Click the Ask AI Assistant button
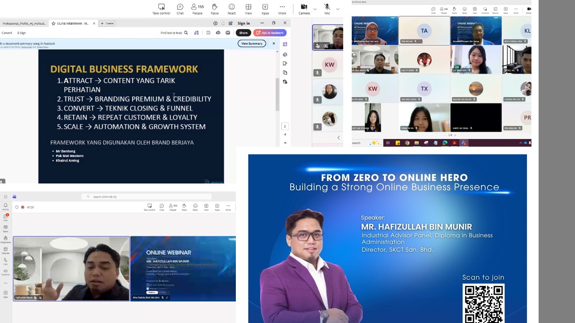This screenshot has height=323, width=575. click(270, 33)
